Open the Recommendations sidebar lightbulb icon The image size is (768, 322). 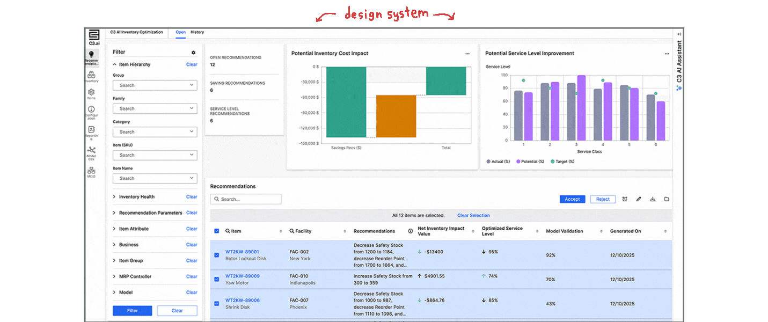tap(91, 55)
